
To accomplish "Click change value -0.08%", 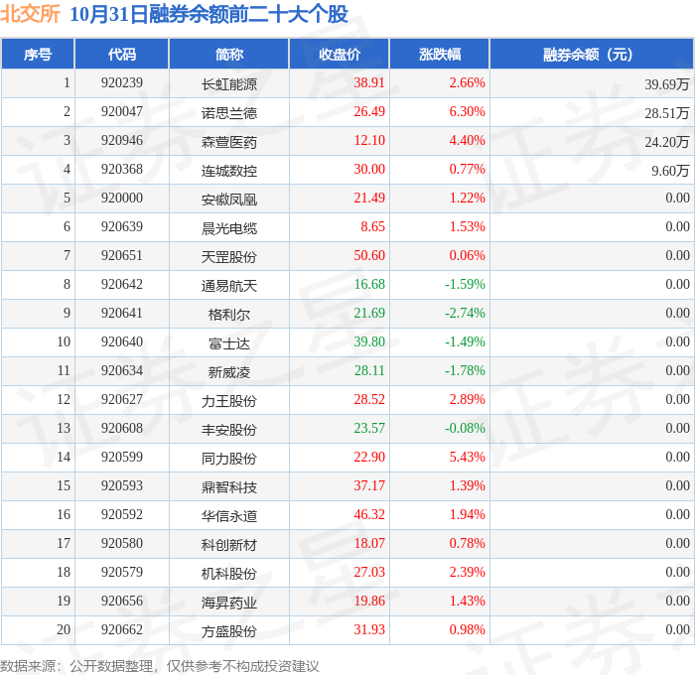I will point(465,429).
